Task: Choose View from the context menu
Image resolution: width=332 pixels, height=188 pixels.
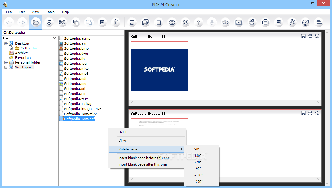Action: tap(147, 141)
